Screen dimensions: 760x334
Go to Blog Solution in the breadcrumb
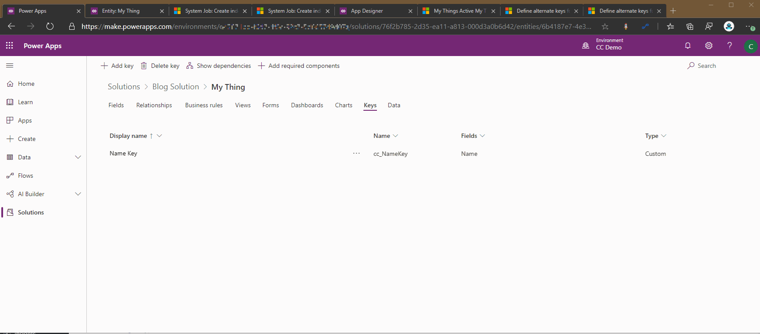coord(176,87)
